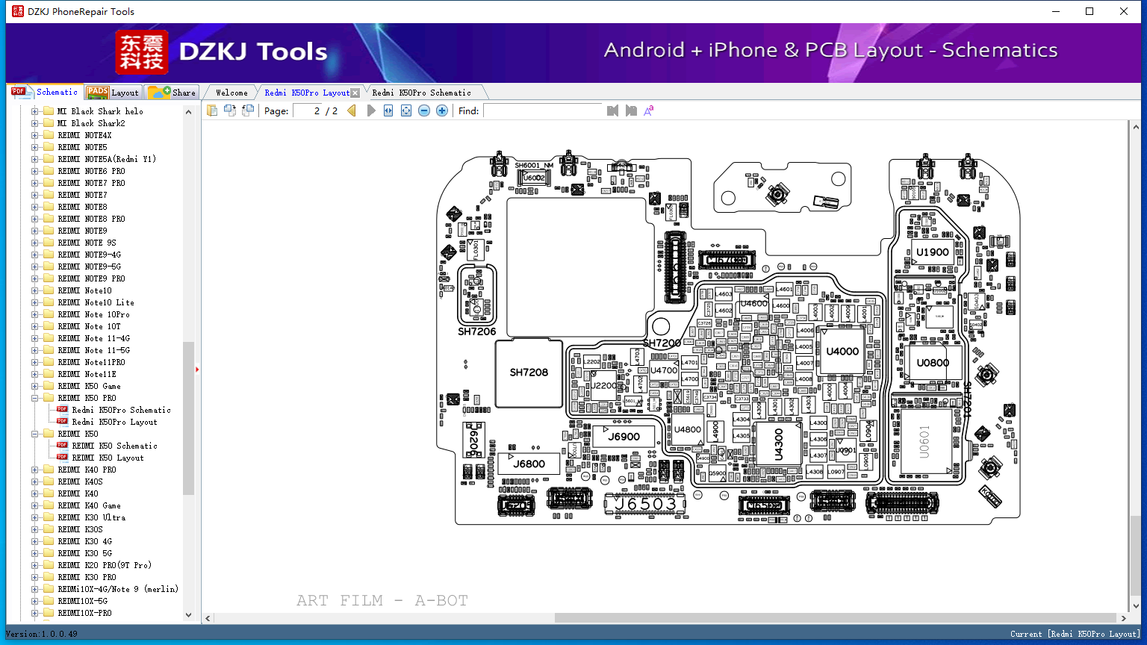Go to the previous page with the left arrow
Screen dimensions: 1147x645
coord(352,110)
